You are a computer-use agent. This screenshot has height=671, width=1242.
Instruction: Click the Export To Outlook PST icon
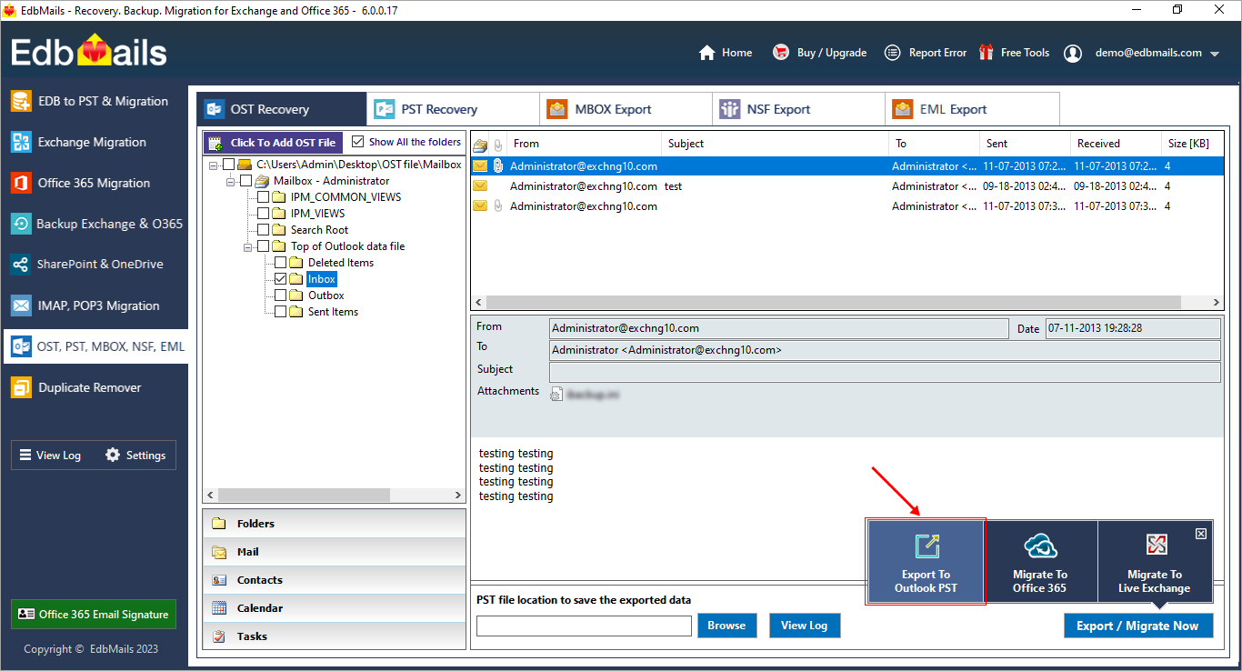coord(926,546)
